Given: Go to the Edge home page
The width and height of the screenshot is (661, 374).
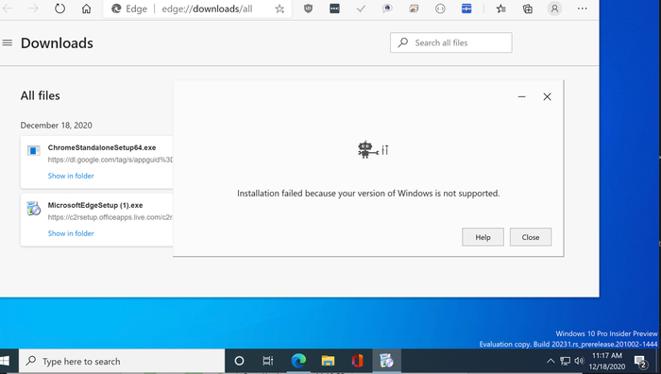Looking at the screenshot, I should coord(87,8).
